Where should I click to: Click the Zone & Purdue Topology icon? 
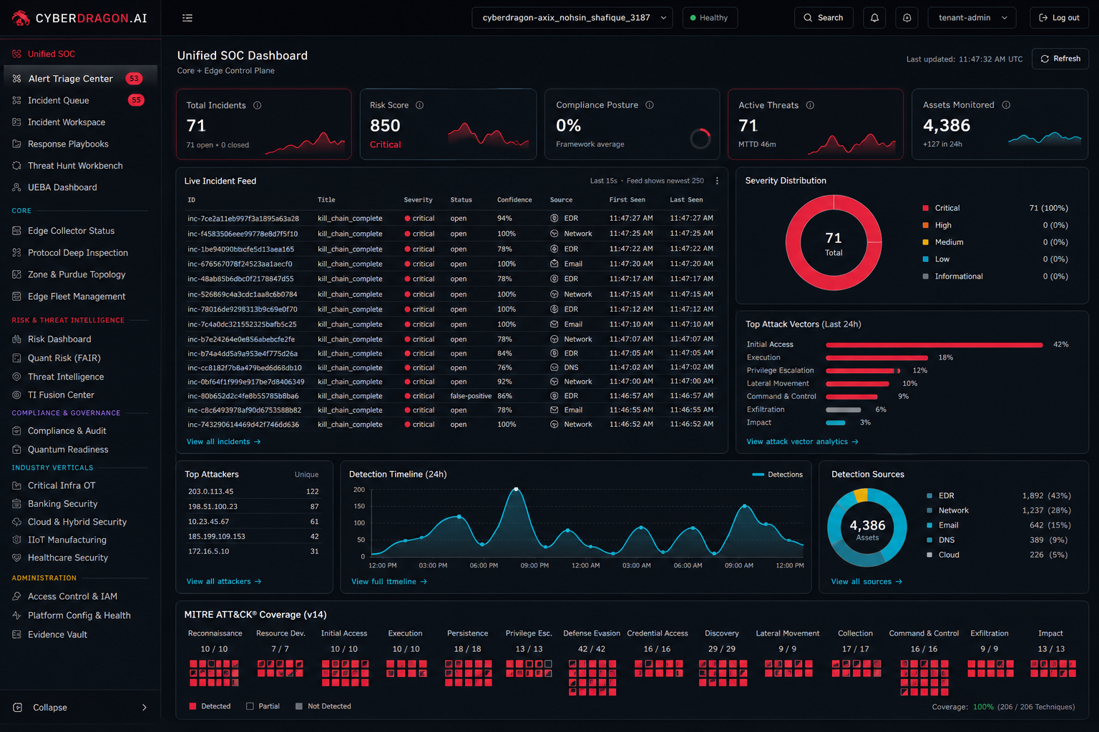click(x=16, y=274)
